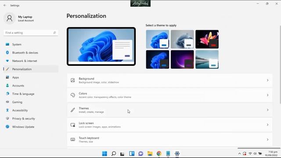Open Touch keyboard themes, size row
281x158 pixels.
point(170,140)
